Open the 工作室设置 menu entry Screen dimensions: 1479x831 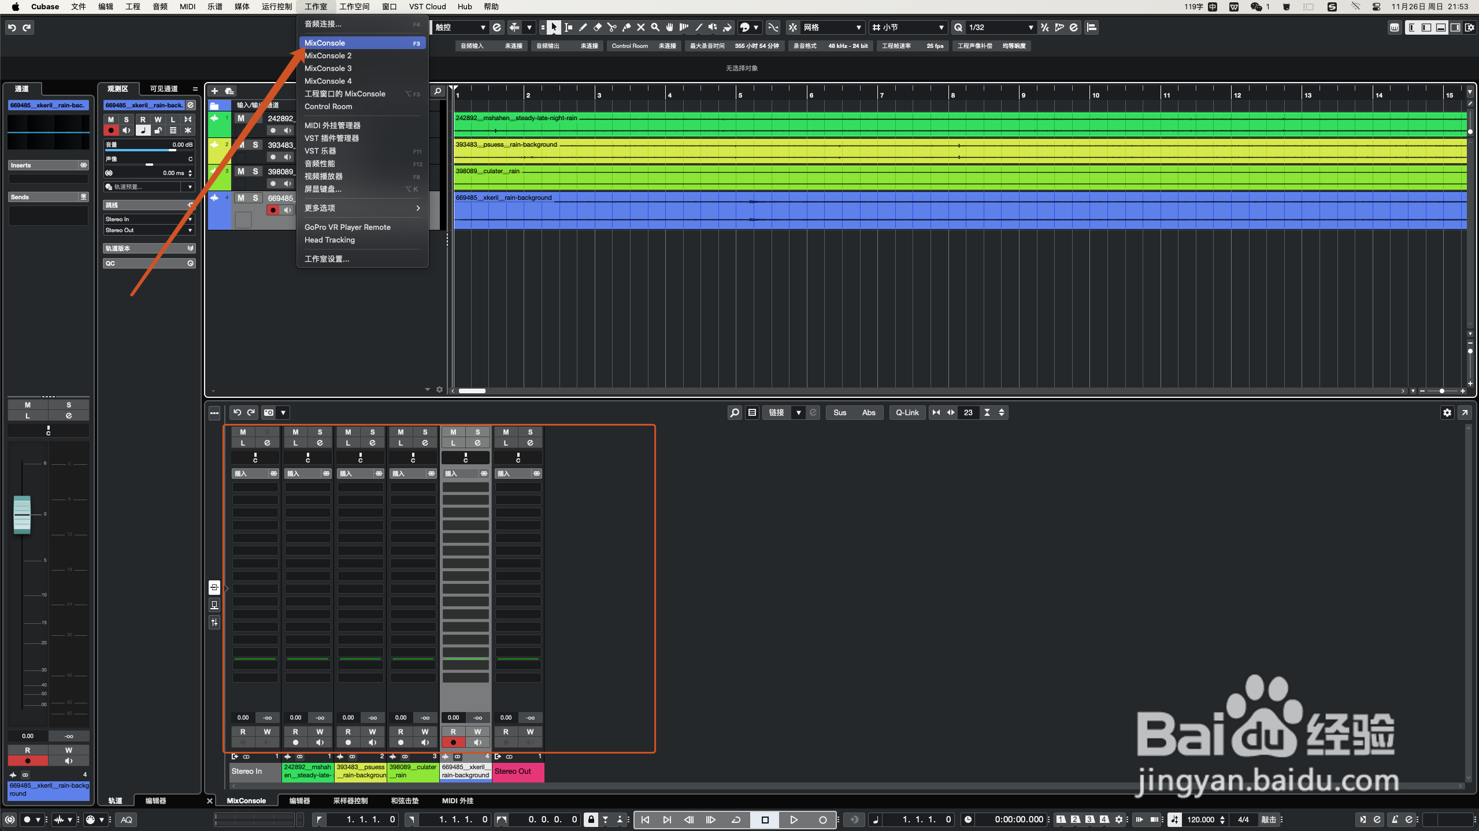coord(362,259)
